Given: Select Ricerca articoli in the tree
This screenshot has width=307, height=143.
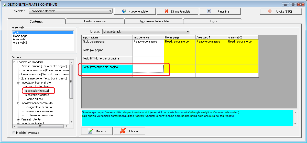Looking at the screenshot, I should pyautogui.click(x=34, y=99).
